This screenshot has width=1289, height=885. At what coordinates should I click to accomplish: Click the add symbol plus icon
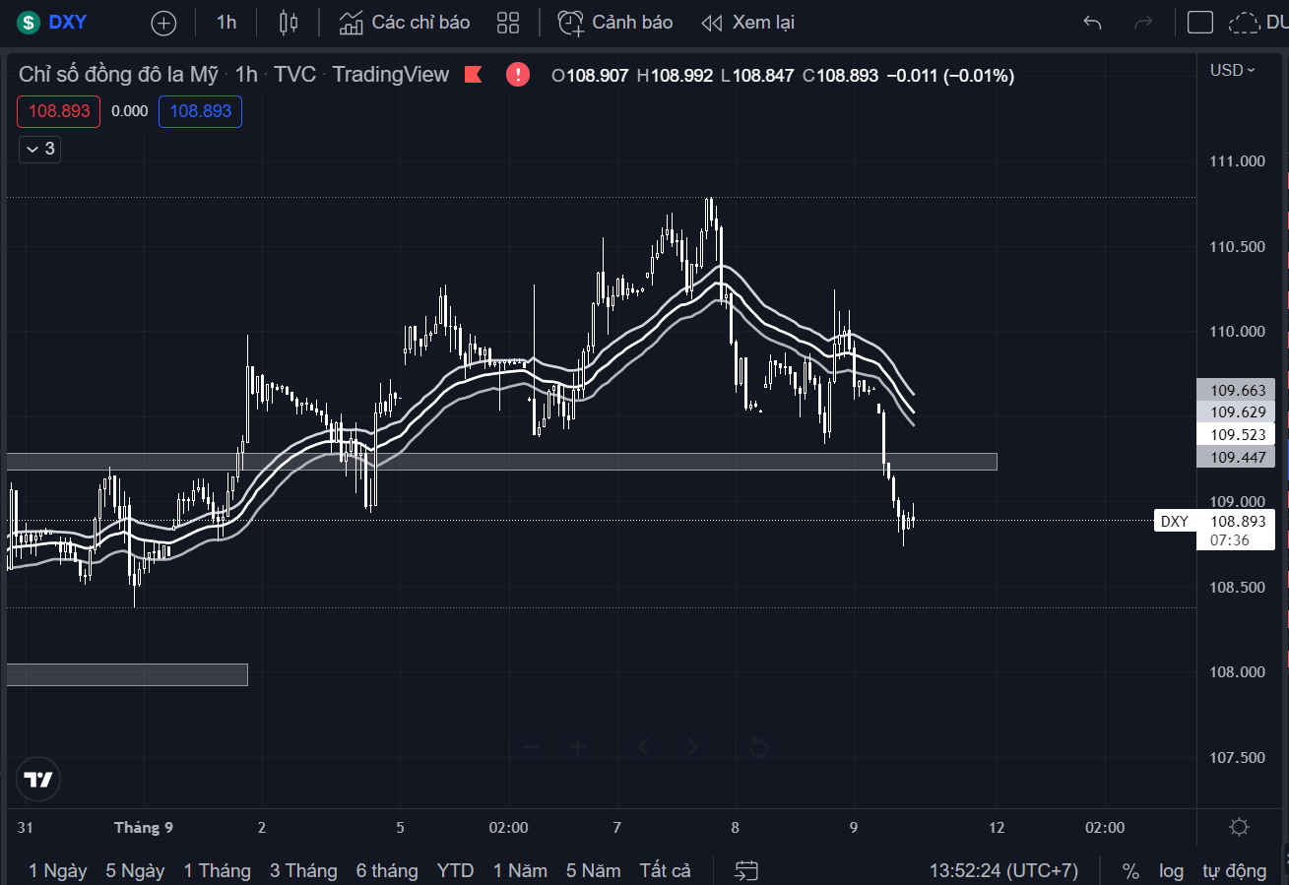point(163,23)
